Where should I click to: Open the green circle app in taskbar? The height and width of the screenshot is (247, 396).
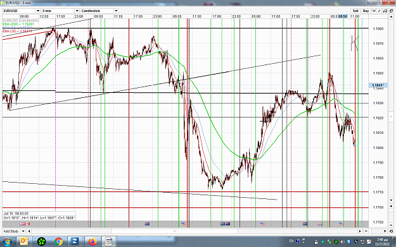[41, 242]
